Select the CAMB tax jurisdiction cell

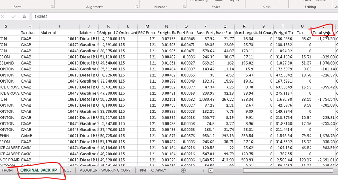point(30,136)
